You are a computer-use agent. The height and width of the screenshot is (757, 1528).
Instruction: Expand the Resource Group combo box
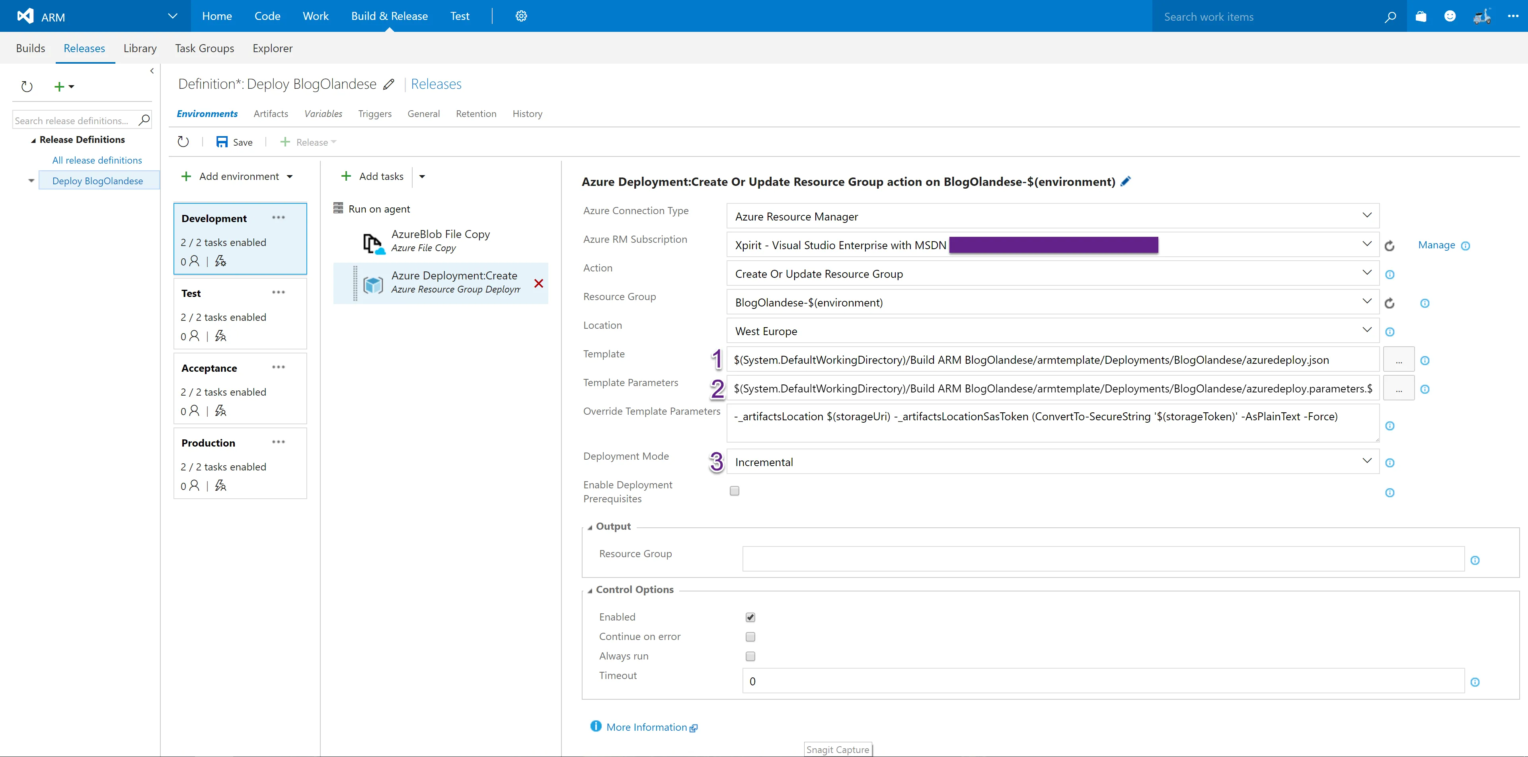[x=1367, y=302]
